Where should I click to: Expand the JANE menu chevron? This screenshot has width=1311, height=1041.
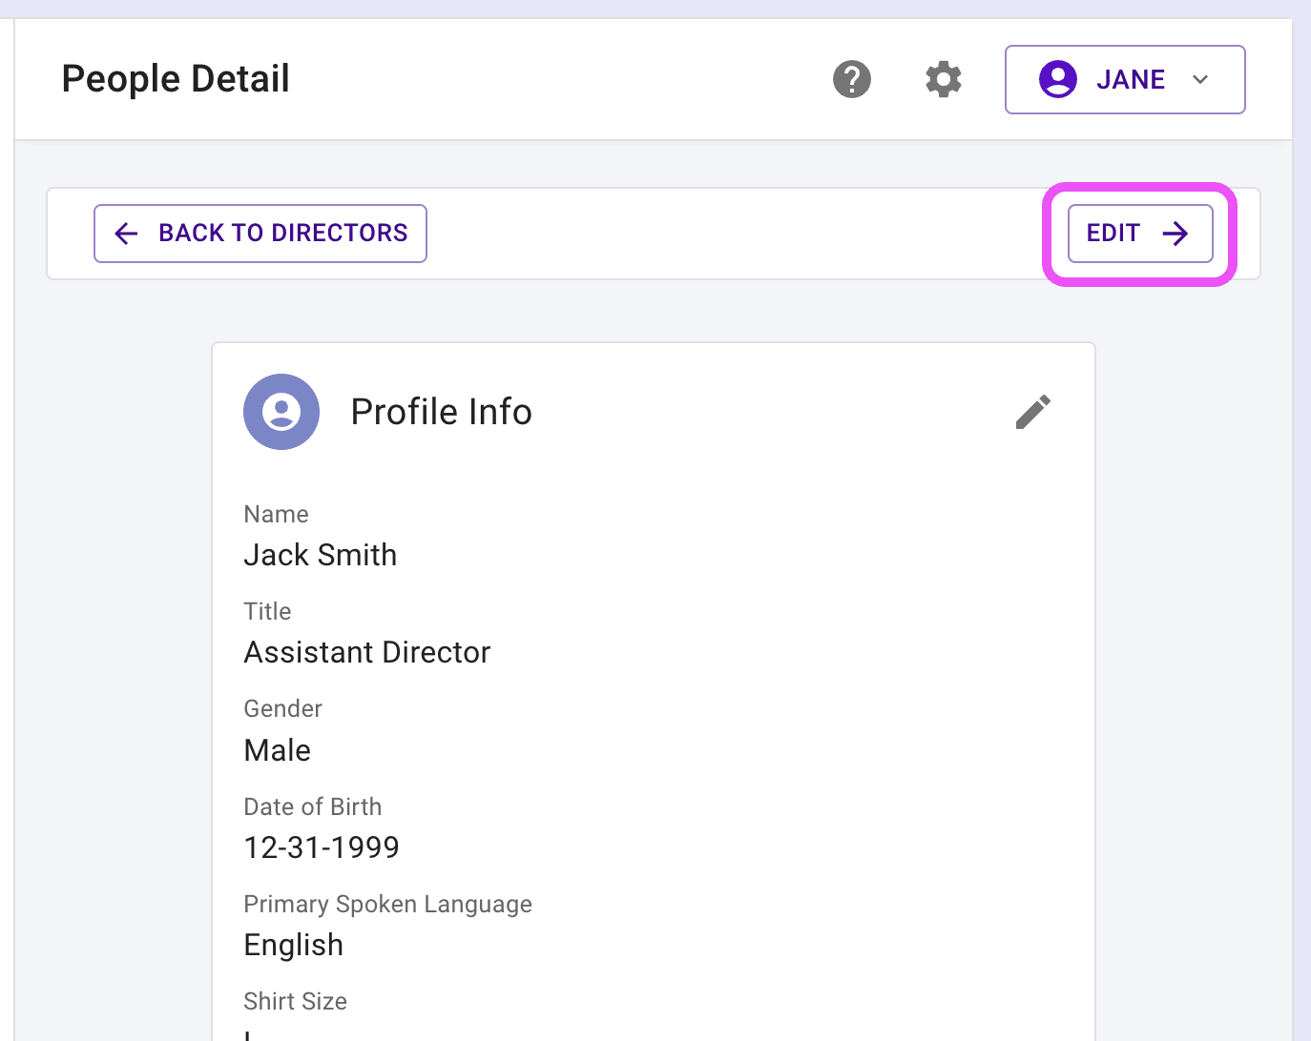[1200, 79]
